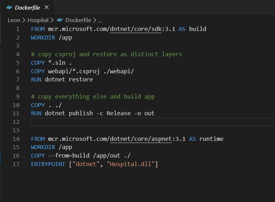Close the Dockerfile tab
The height and width of the screenshot is (202, 275).
click(46, 7)
